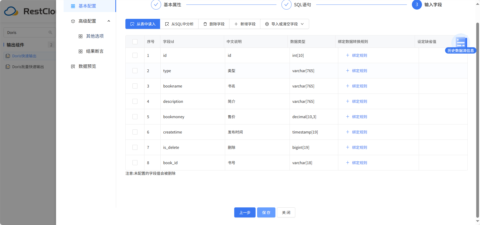Click 绑定规则 link in the createtime row
This screenshot has width=480, height=225.
pos(357,132)
